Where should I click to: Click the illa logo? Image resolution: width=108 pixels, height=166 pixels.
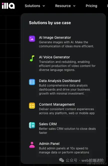(x=8, y=6)
